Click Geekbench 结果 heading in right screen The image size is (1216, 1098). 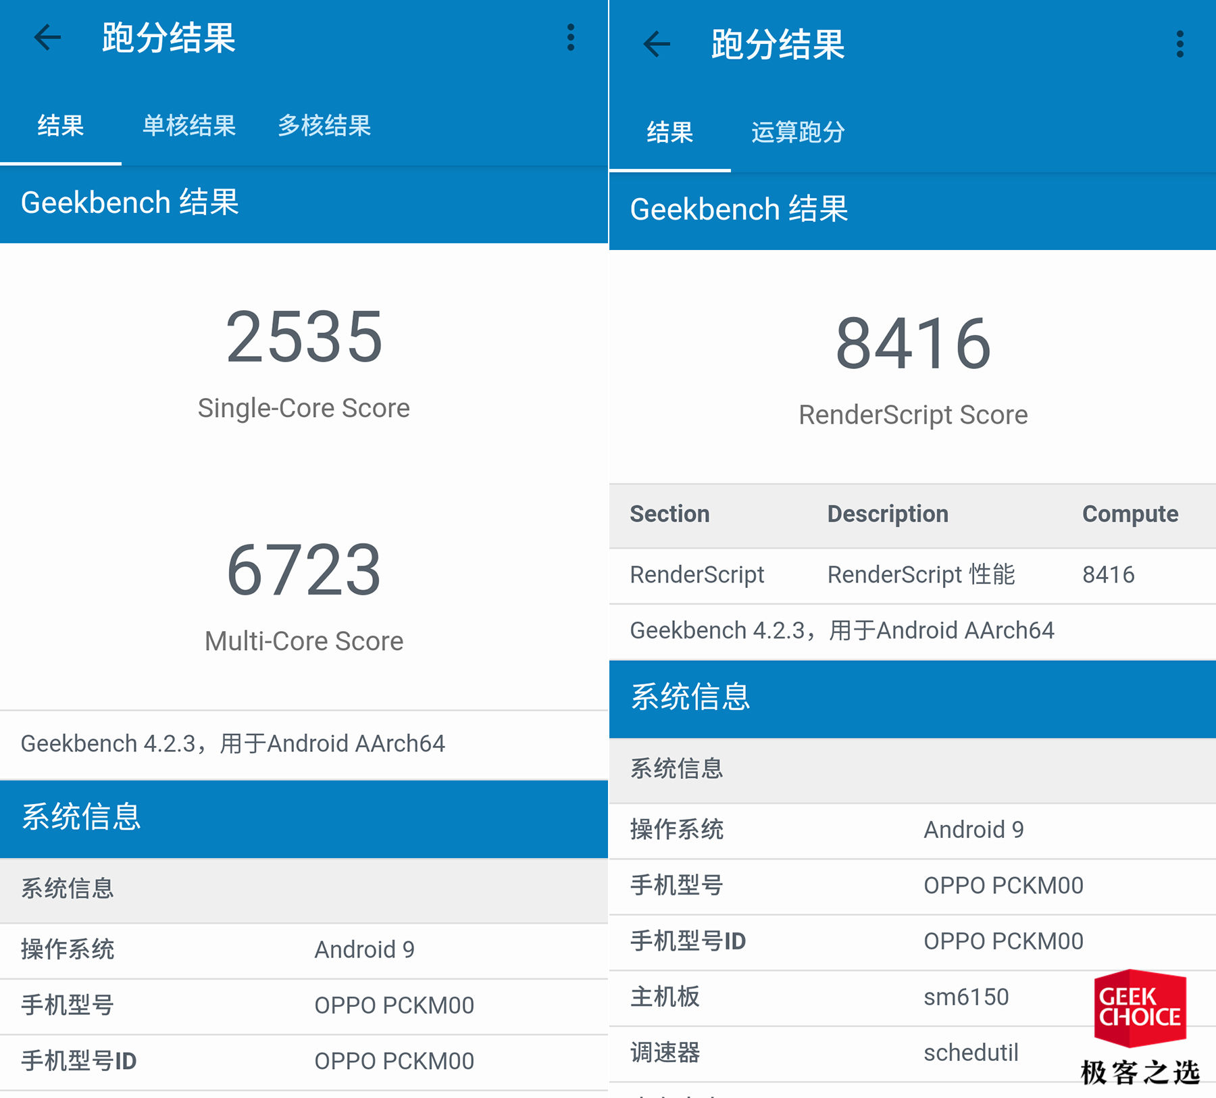(x=739, y=209)
